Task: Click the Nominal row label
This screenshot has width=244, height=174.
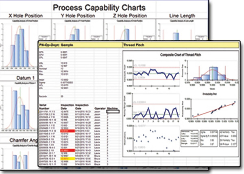Action: (43, 69)
